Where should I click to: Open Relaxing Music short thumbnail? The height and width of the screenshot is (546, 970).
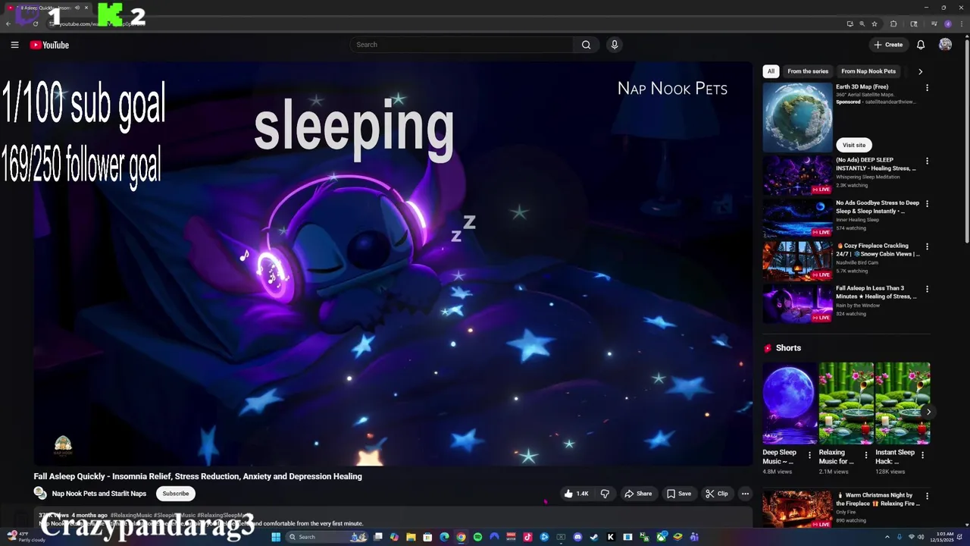(x=846, y=403)
